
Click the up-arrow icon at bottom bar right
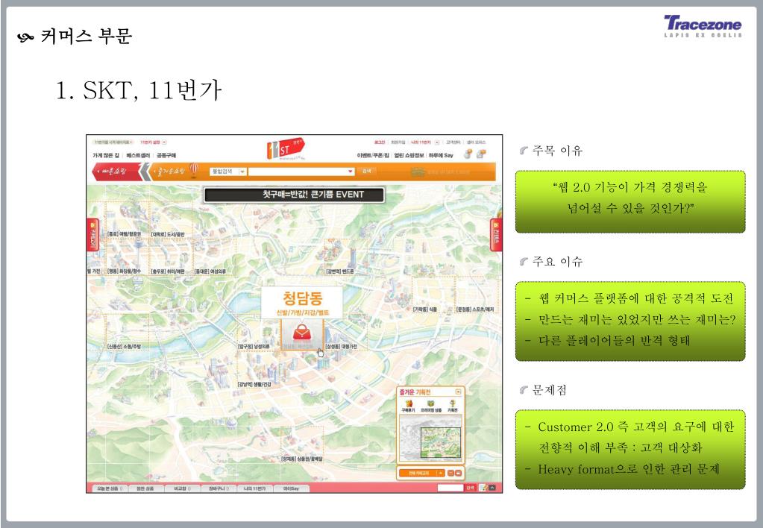point(492,488)
